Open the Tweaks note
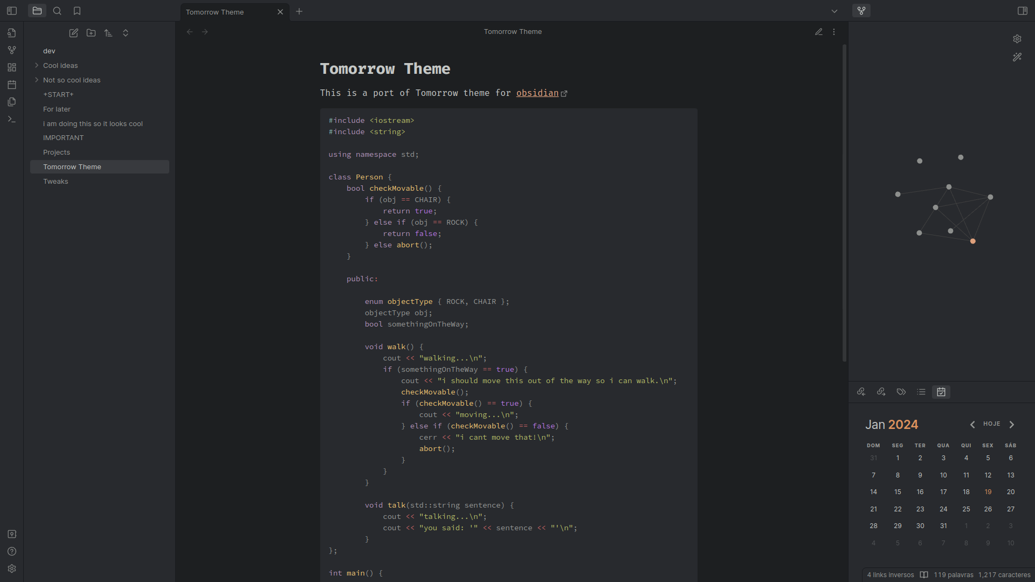The height and width of the screenshot is (582, 1035). pos(100,181)
